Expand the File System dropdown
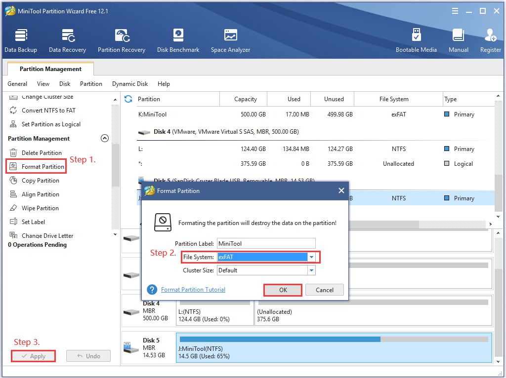This screenshot has width=506, height=378. [311, 257]
